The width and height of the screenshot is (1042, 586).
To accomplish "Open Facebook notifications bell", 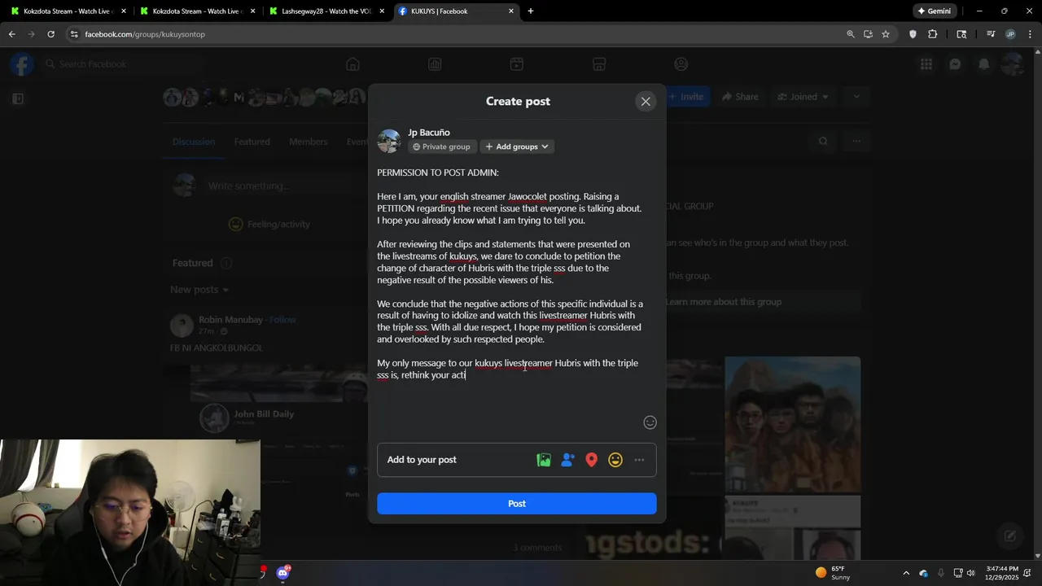I will 983,64.
